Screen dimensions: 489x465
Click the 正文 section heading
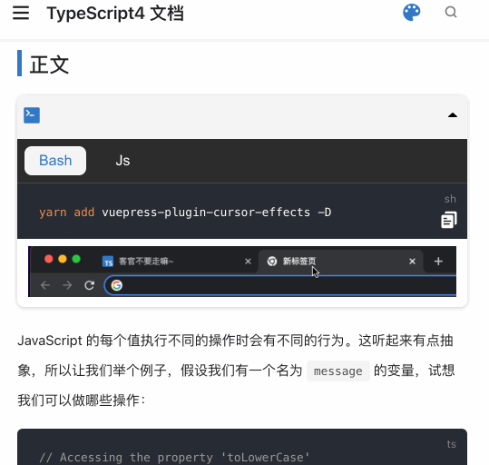(x=49, y=64)
